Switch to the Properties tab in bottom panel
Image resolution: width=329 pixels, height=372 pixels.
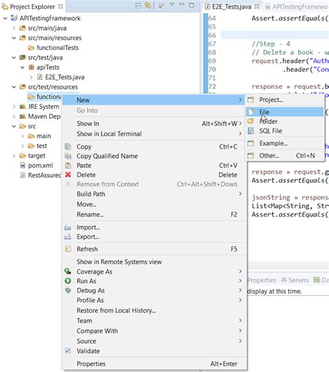pyautogui.click(x=262, y=280)
